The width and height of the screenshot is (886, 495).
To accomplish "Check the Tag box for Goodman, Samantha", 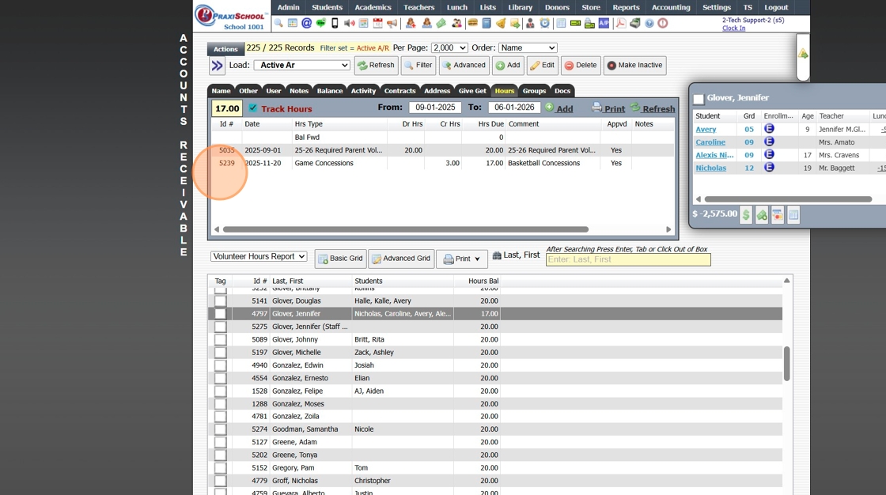I will click(221, 429).
